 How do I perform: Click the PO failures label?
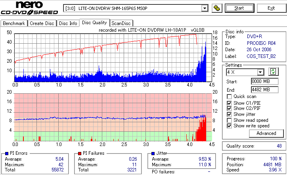tap(163, 172)
